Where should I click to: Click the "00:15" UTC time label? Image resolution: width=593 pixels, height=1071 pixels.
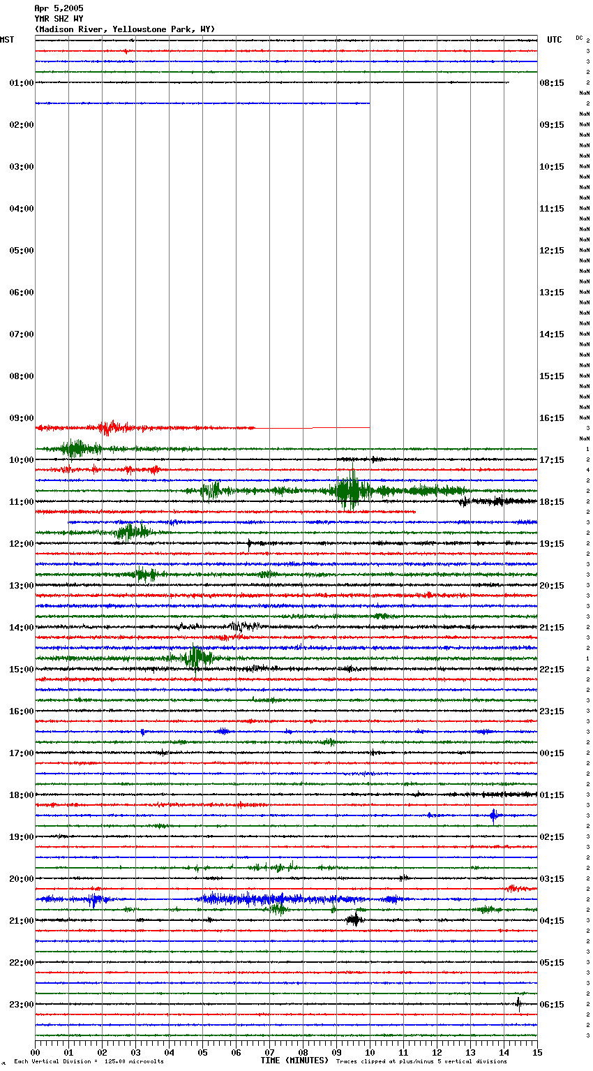[x=552, y=753]
